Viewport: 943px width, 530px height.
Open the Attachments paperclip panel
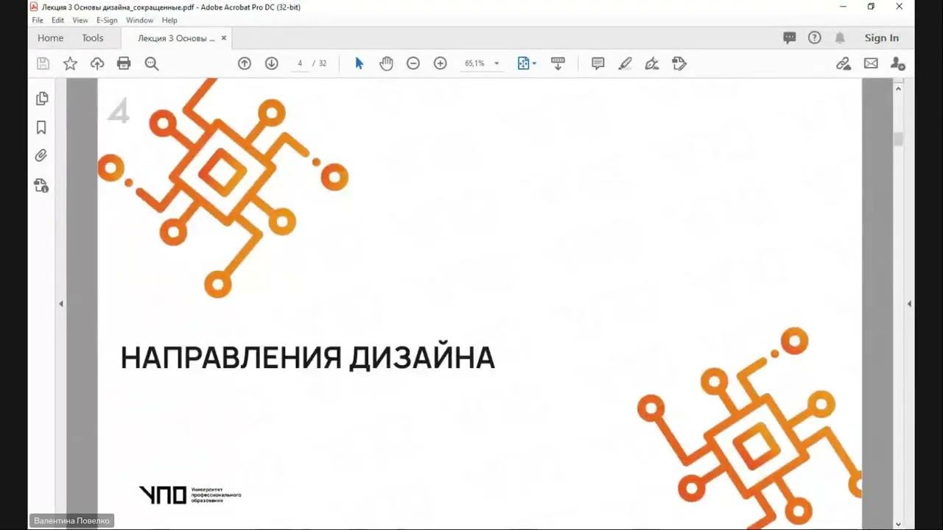click(41, 155)
